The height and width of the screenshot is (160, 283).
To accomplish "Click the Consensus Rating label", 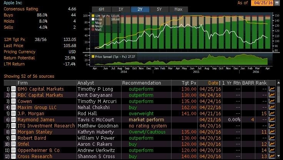I will [x=21, y=9].
